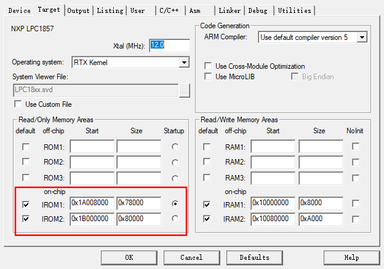Select the ROM2 Startup radio button

tap(175, 163)
